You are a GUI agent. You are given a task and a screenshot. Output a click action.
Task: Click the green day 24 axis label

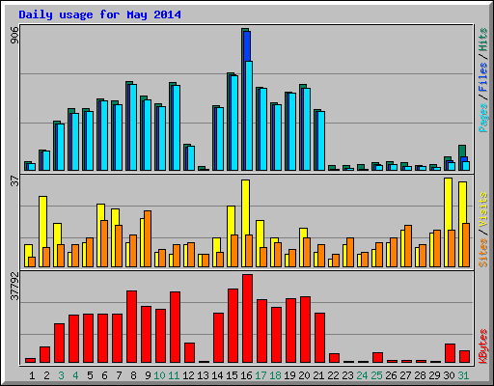coord(362,375)
